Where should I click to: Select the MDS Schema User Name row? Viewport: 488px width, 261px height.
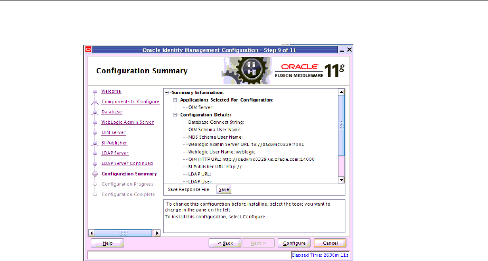point(215,137)
